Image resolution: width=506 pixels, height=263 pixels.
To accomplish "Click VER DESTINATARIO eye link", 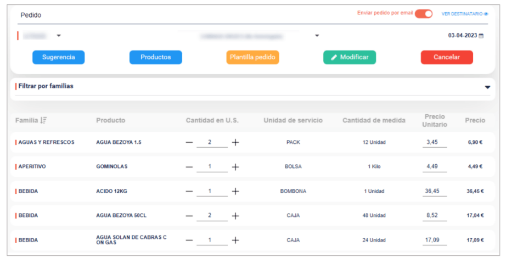I will point(464,14).
